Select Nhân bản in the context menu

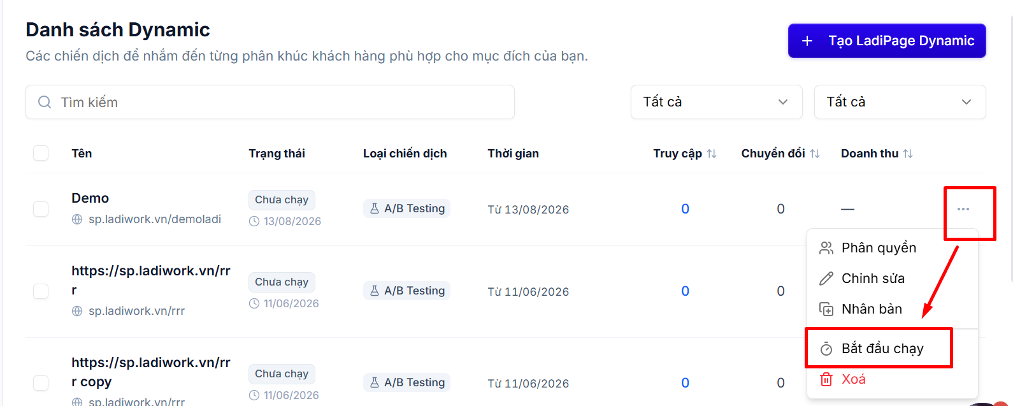tap(872, 309)
